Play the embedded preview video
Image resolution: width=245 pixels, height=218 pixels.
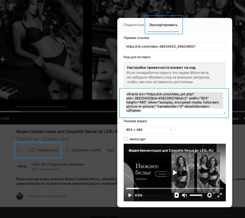tap(130, 195)
